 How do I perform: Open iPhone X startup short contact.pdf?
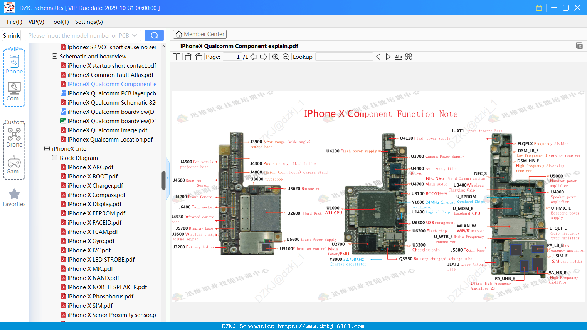pyautogui.click(x=112, y=66)
